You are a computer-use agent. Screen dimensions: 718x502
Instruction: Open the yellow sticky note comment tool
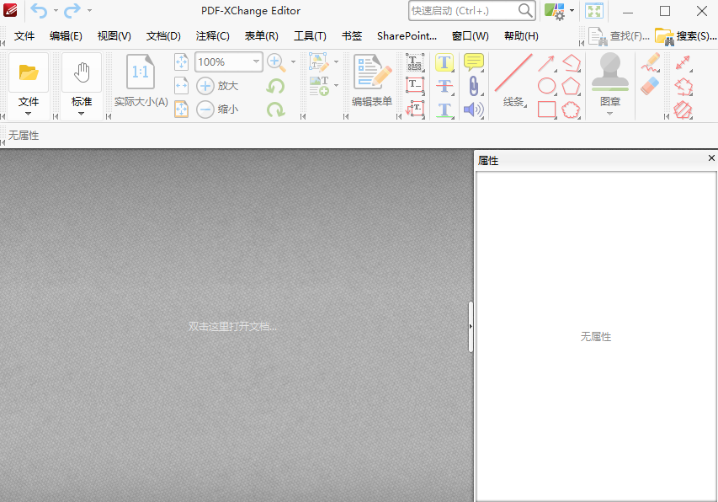pyautogui.click(x=474, y=61)
